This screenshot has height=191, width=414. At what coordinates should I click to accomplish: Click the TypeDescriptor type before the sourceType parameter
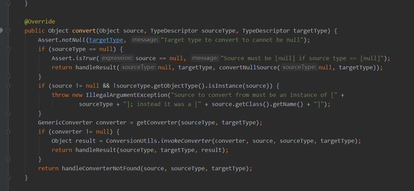pyautogui.click(x=174, y=31)
